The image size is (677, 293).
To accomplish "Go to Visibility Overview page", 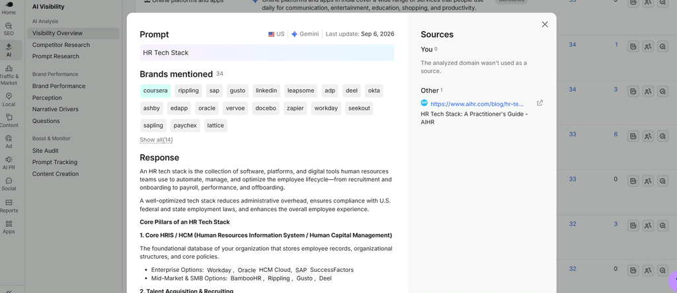I will click(x=73, y=33).
